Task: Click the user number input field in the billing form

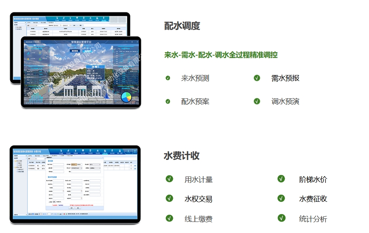Action: pyautogui.click(x=59, y=164)
